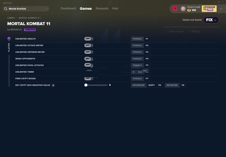This screenshot has width=226, height=157.
Task: Enable the Unlimited Health toggle
Action: pyautogui.click(x=89, y=39)
